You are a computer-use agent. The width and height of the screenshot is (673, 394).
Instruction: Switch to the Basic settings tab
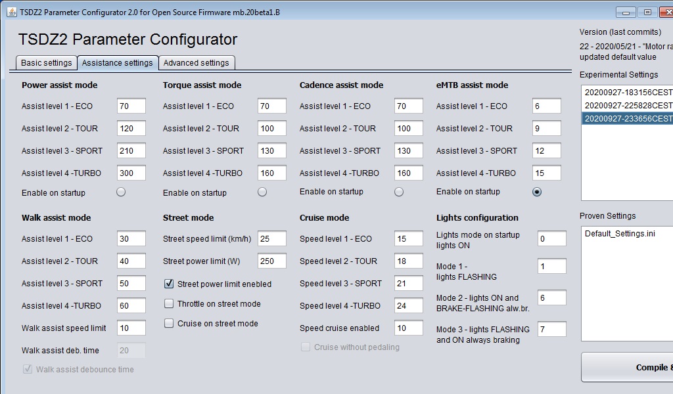click(x=47, y=62)
